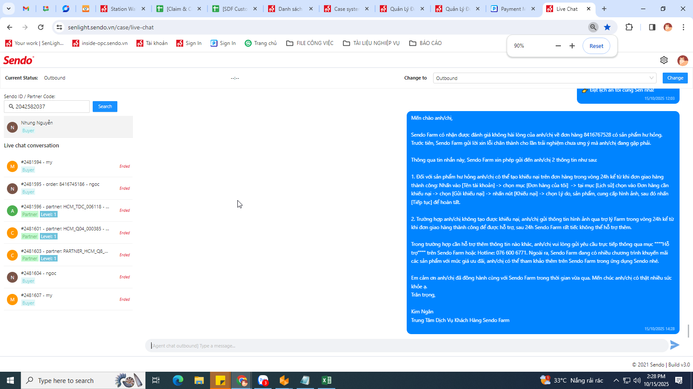Open conversation #2481603 partner PARTNER_HCM_Q8
The width and height of the screenshot is (693, 389).
coord(68,255)
